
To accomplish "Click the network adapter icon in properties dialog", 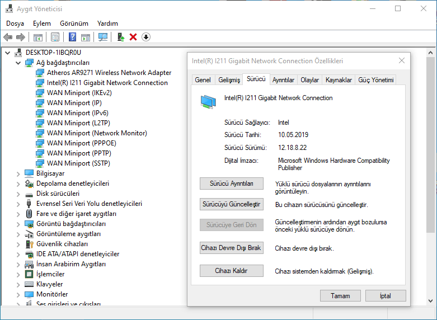I will click(x=208, y=101).
